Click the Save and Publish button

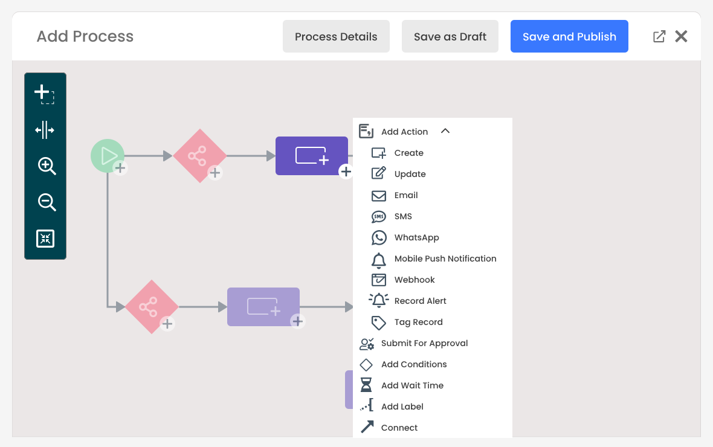coord(569,36)
